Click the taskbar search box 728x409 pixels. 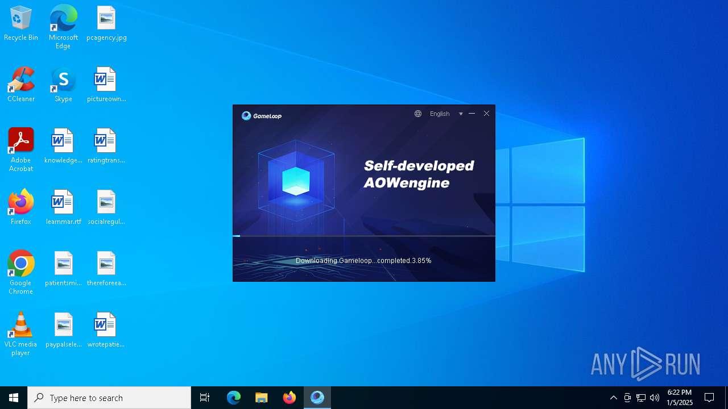pyautogui.click(x=109, y=398)
